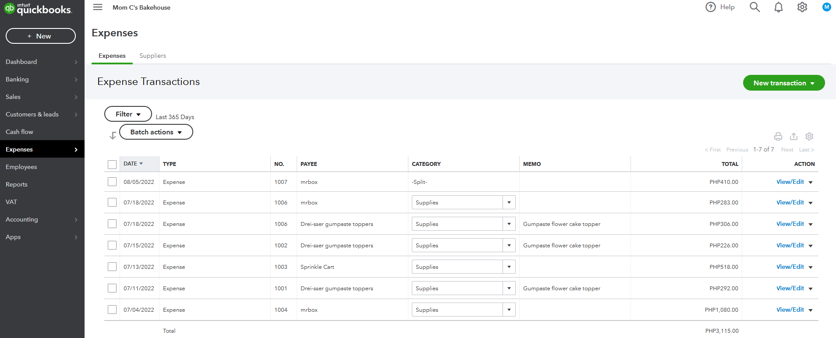Click the New button in sidebar
The height and width of the screenshot is (338, 836).
(x=40, y=36)
